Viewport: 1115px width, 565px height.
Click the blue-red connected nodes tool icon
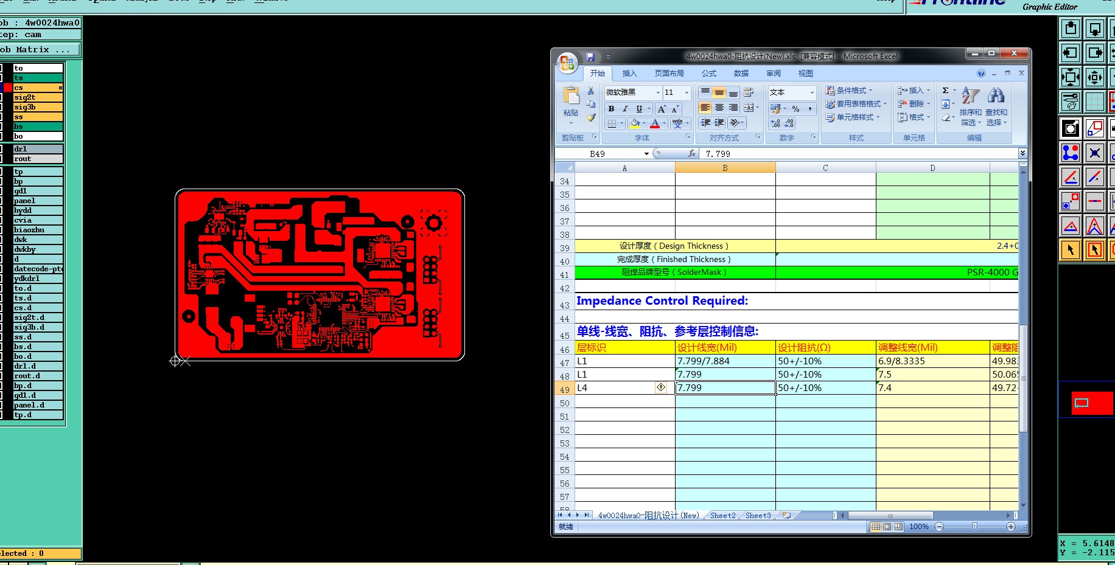[x=1071, y=153]
